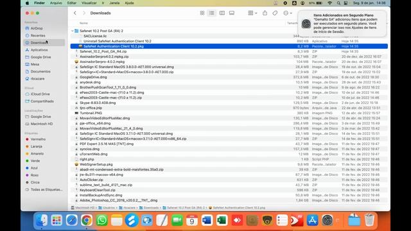Open the group-by options dropdown
Viewport: 411px width, 231px height.
[x=252, y=13]
